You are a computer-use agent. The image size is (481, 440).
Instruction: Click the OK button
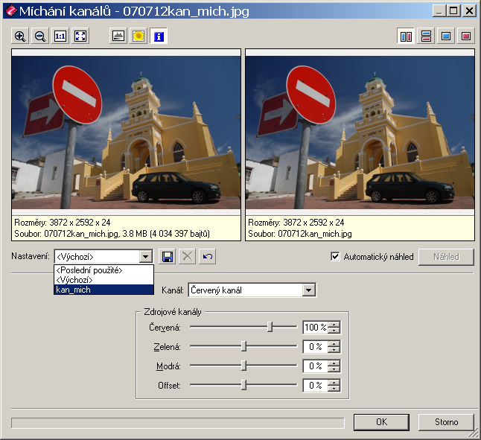tap(381, 422)
